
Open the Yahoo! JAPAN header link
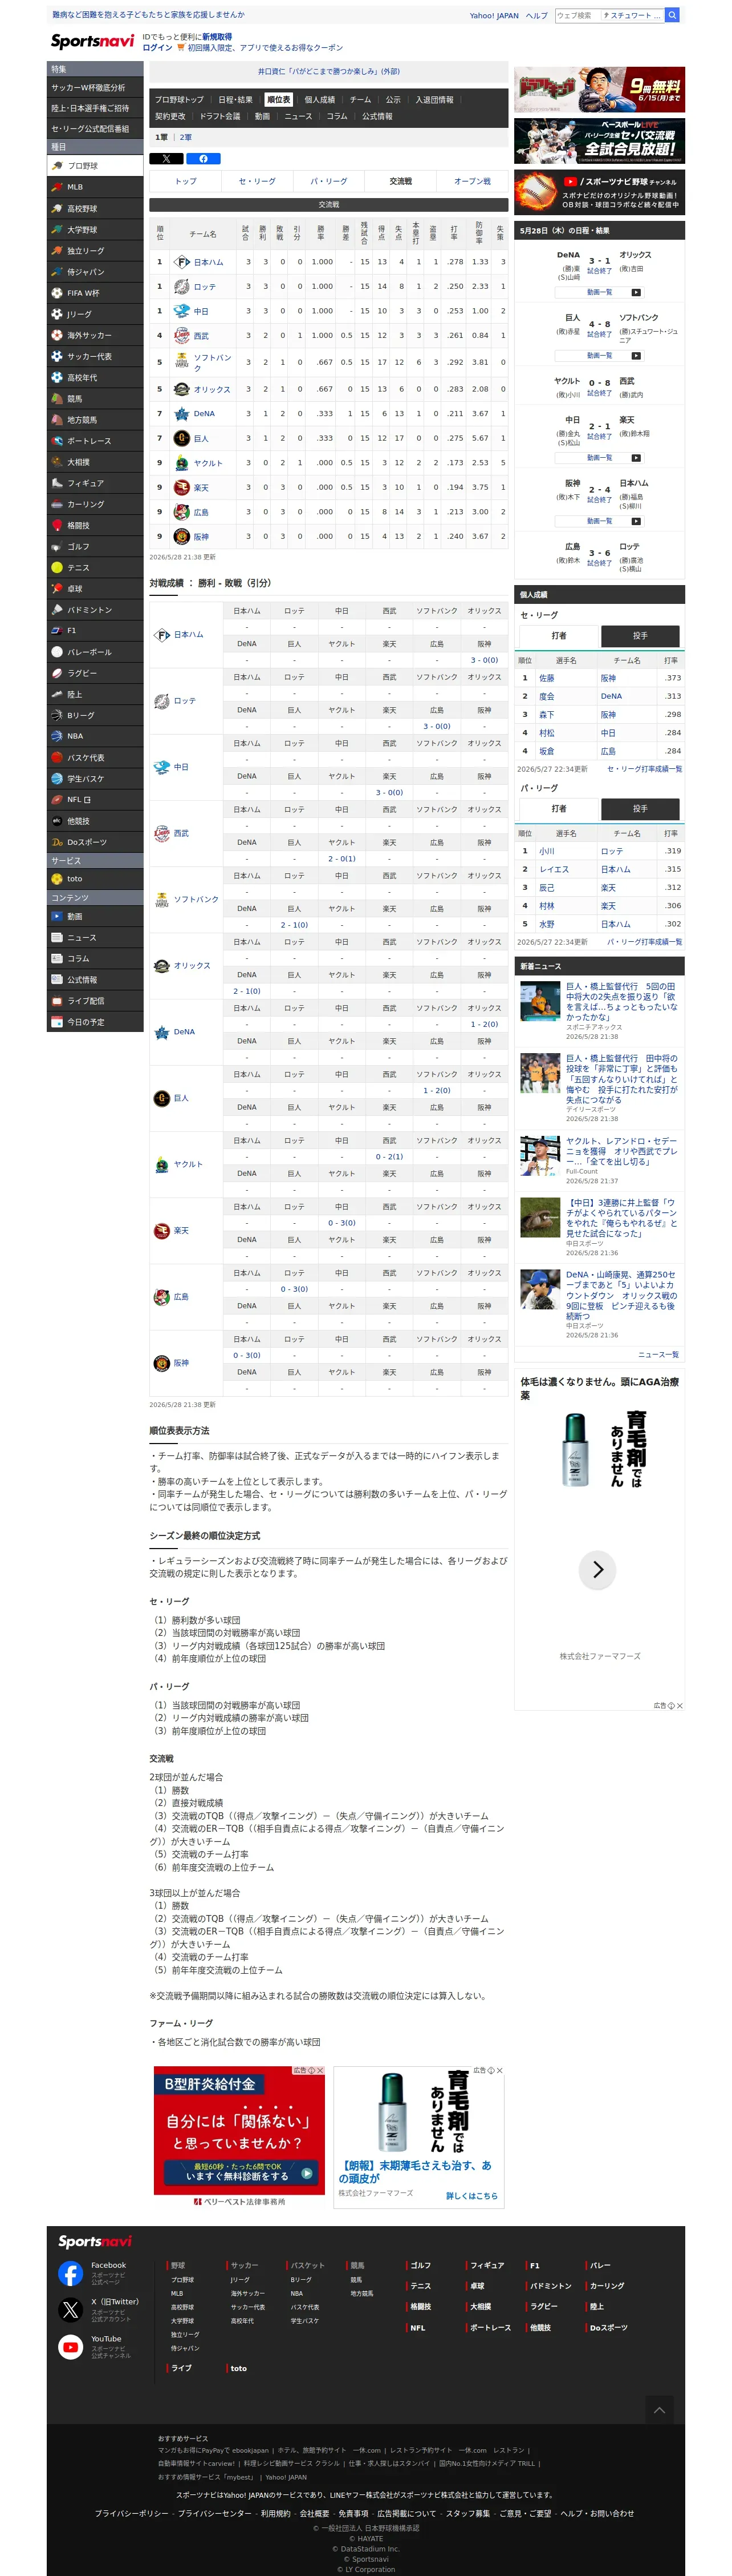click(x=494, y=16)
